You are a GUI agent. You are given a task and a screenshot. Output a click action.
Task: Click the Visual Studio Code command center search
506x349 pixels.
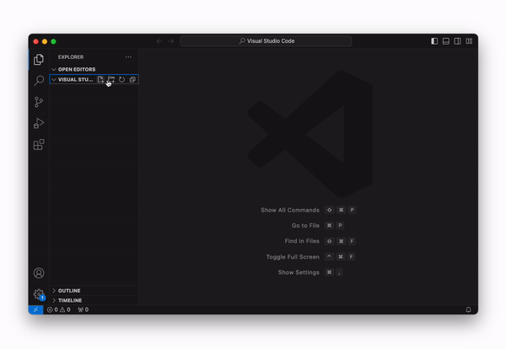[x=266, y=41]
